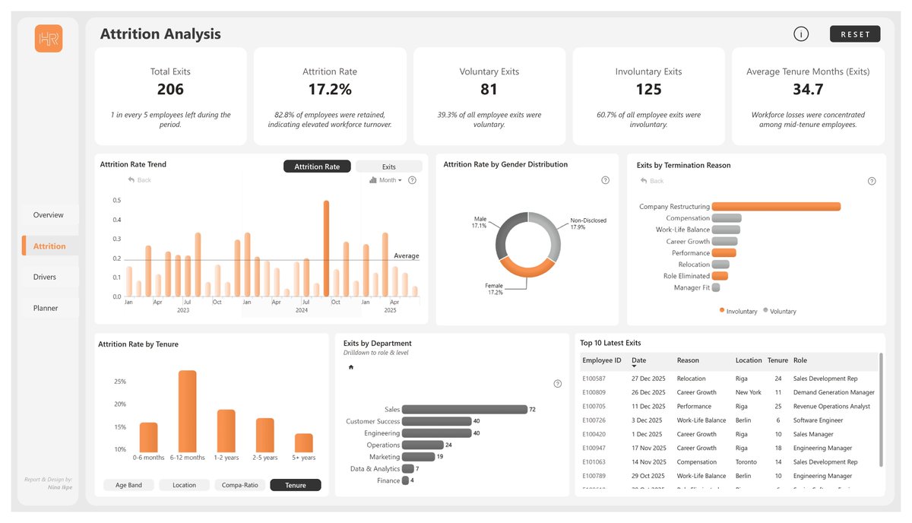Click the Engineering department bar
Image resolution: width=912 pixels, height=523 pixels.
[x=437, y=433]
